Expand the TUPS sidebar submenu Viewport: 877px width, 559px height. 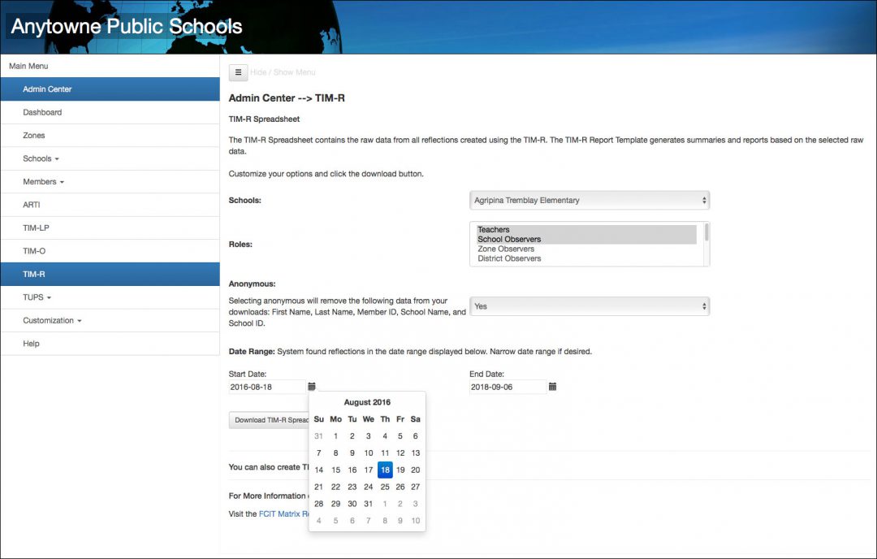point(37,297)
